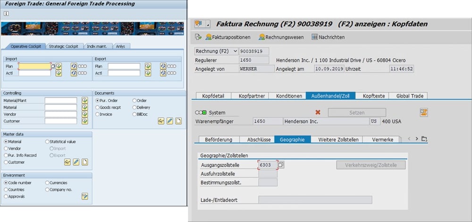Click the Material/Plant input field
This screenshot has width=472, height=222.
coord(61,100)
